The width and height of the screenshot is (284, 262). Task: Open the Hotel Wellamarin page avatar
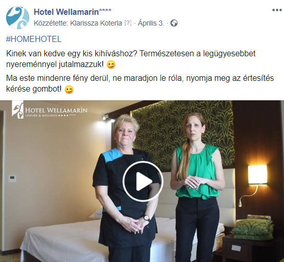[17, 17]
